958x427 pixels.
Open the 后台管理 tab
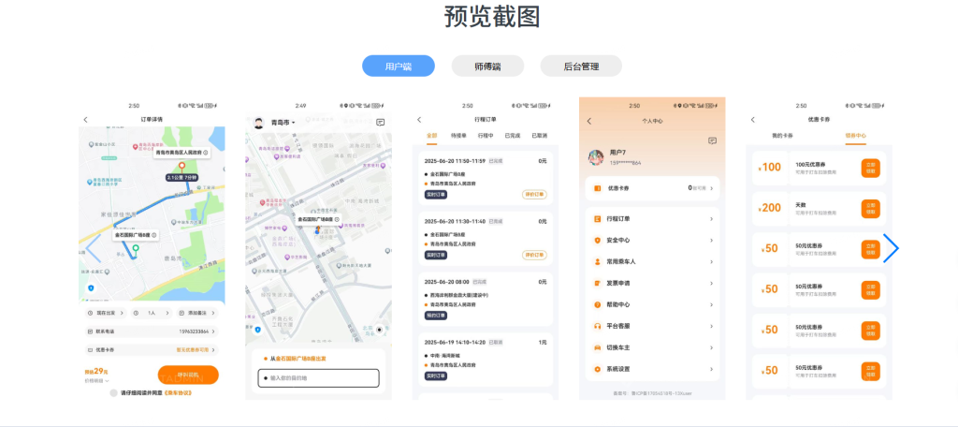click(x=580, y=66)
